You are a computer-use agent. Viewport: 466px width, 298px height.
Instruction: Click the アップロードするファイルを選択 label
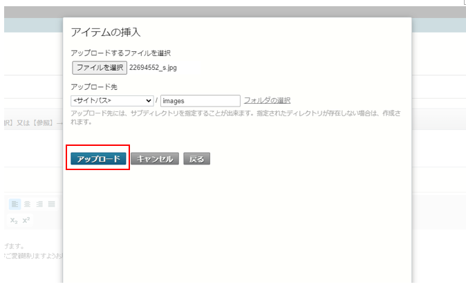tap(120, 53)
